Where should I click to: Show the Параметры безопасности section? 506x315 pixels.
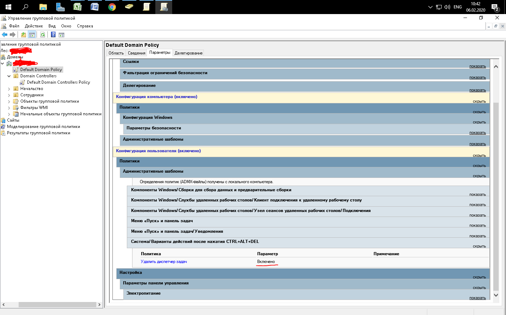[478, 133]
